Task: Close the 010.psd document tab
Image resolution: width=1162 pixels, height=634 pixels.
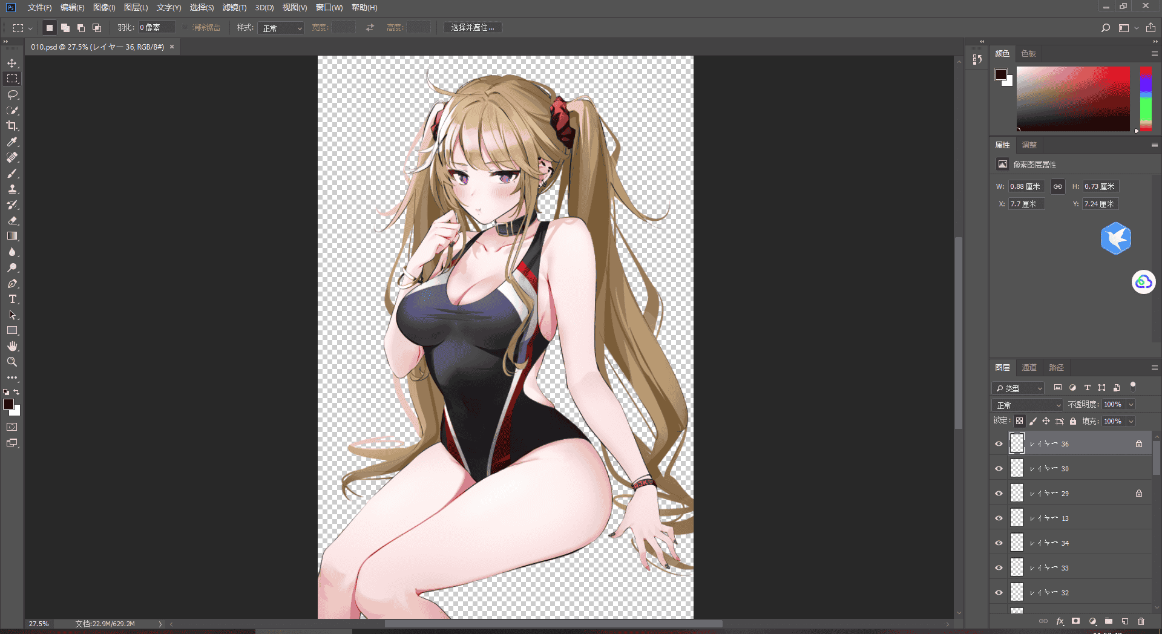Action: click(x=172, y=47)
